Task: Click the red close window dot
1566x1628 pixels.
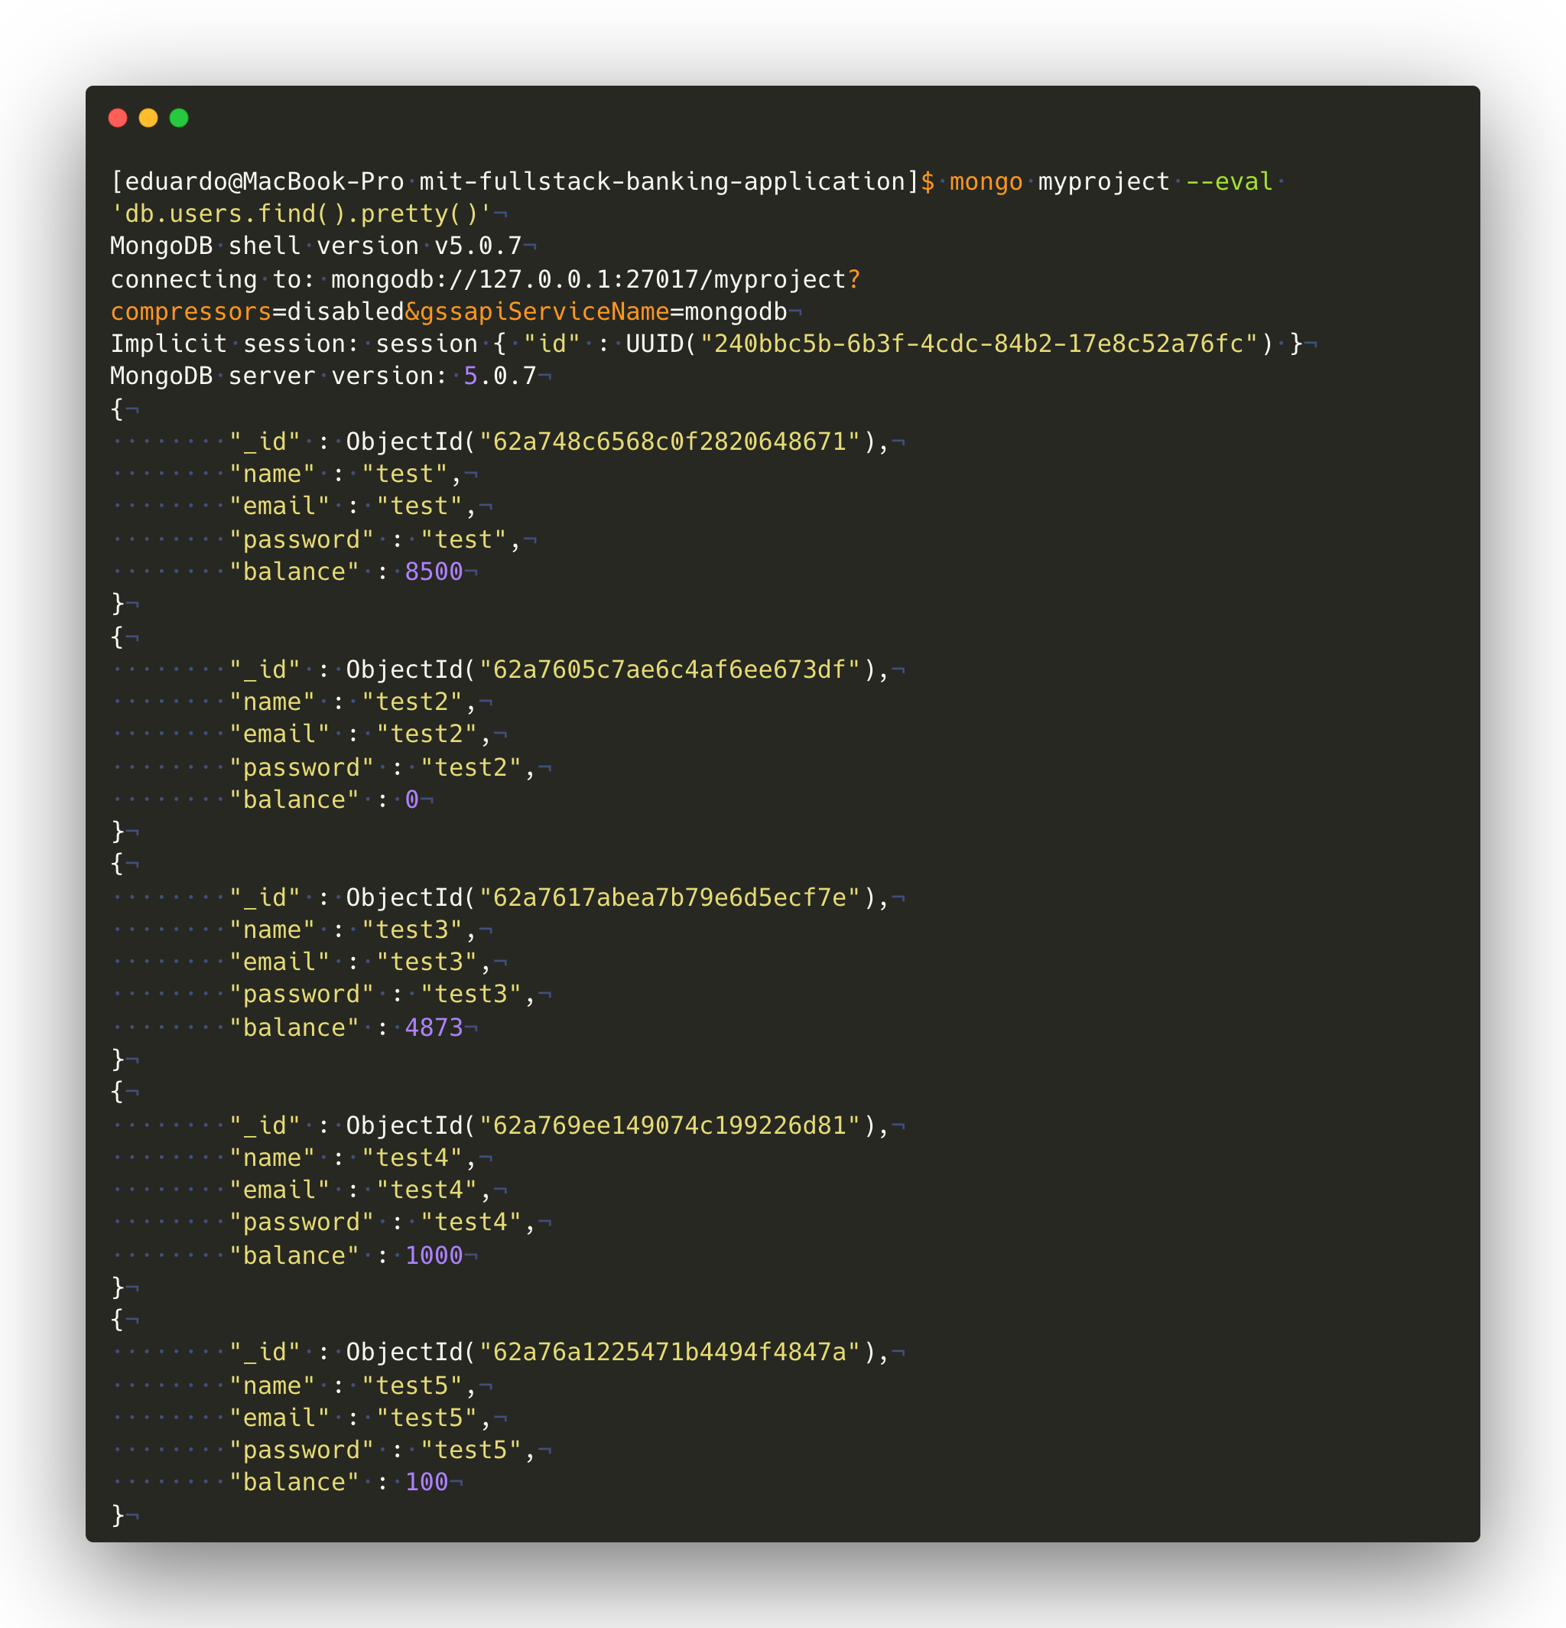Action: tap(118, 118)
